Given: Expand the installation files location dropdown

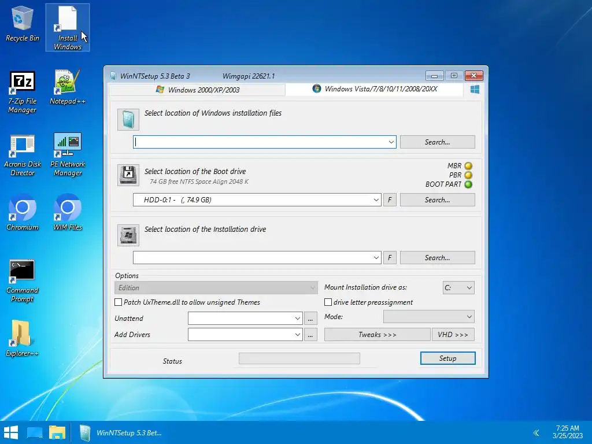Looking at the screenshot, I should click(x=391, y=142).
